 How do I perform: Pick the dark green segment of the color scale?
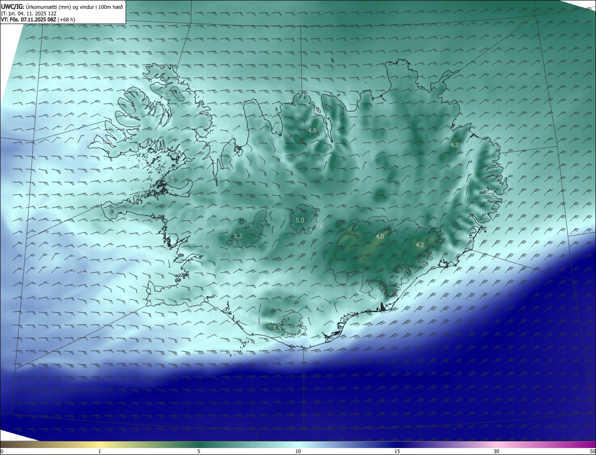pos(199,444)
